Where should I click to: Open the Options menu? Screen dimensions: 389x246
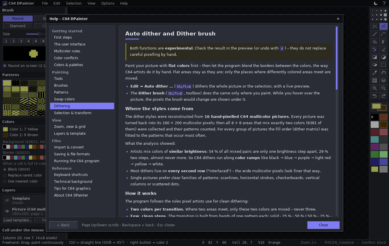(108, 3)
